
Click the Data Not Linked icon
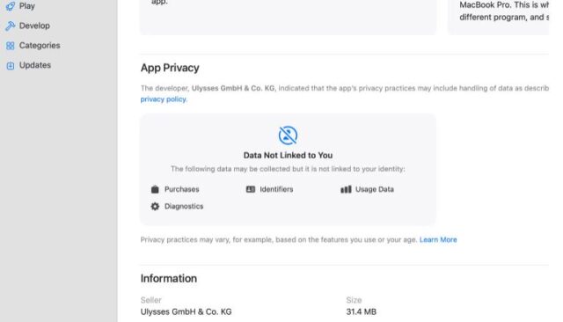pos(288,135)
